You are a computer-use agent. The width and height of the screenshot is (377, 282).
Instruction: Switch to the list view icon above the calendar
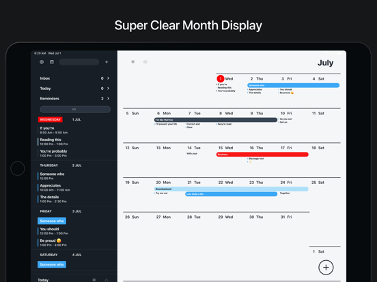pyautogui.click(x=132, y=62)
